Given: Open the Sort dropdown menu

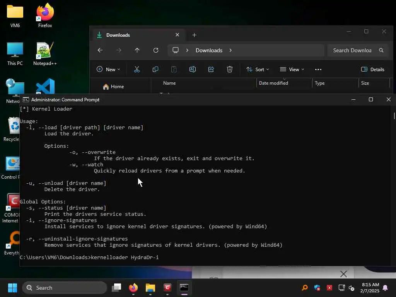Looking at the screenshot, I should click(x=258, y=70).
